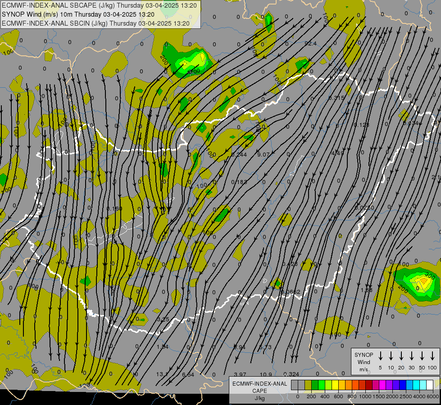The height and width of the screenshot is (405, 441).
Task: Click the 4000 tick label in legend
Action: (x=419, y=396)
